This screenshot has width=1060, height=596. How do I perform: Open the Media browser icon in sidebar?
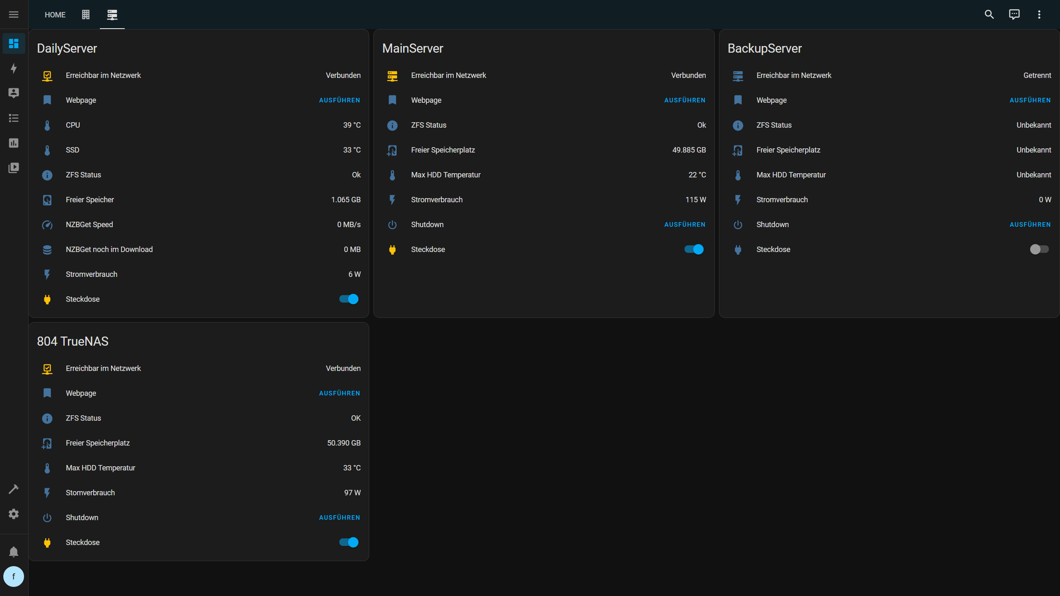14,168
